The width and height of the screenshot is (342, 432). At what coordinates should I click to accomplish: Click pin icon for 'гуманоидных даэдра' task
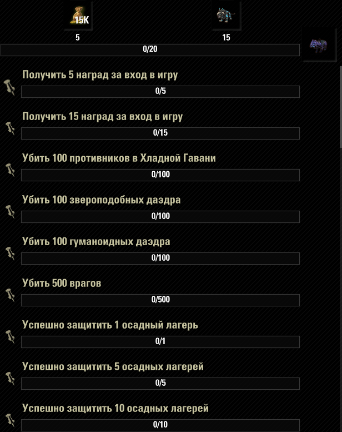pos(10,253)
